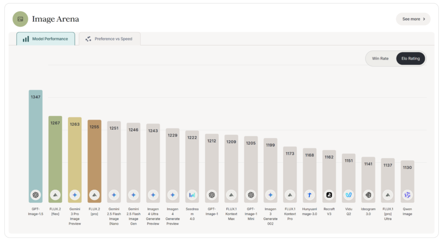441x240 pixels.
Task: Click the 1267 score value
Action: point(55,123)
